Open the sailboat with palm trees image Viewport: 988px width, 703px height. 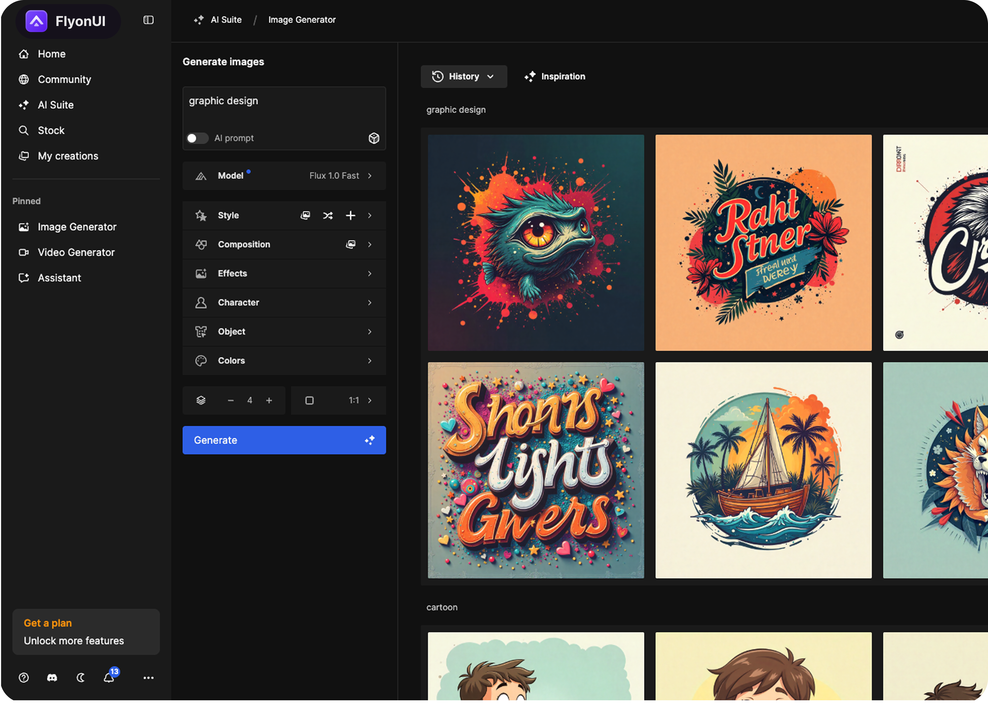click(x=764, y=470)
